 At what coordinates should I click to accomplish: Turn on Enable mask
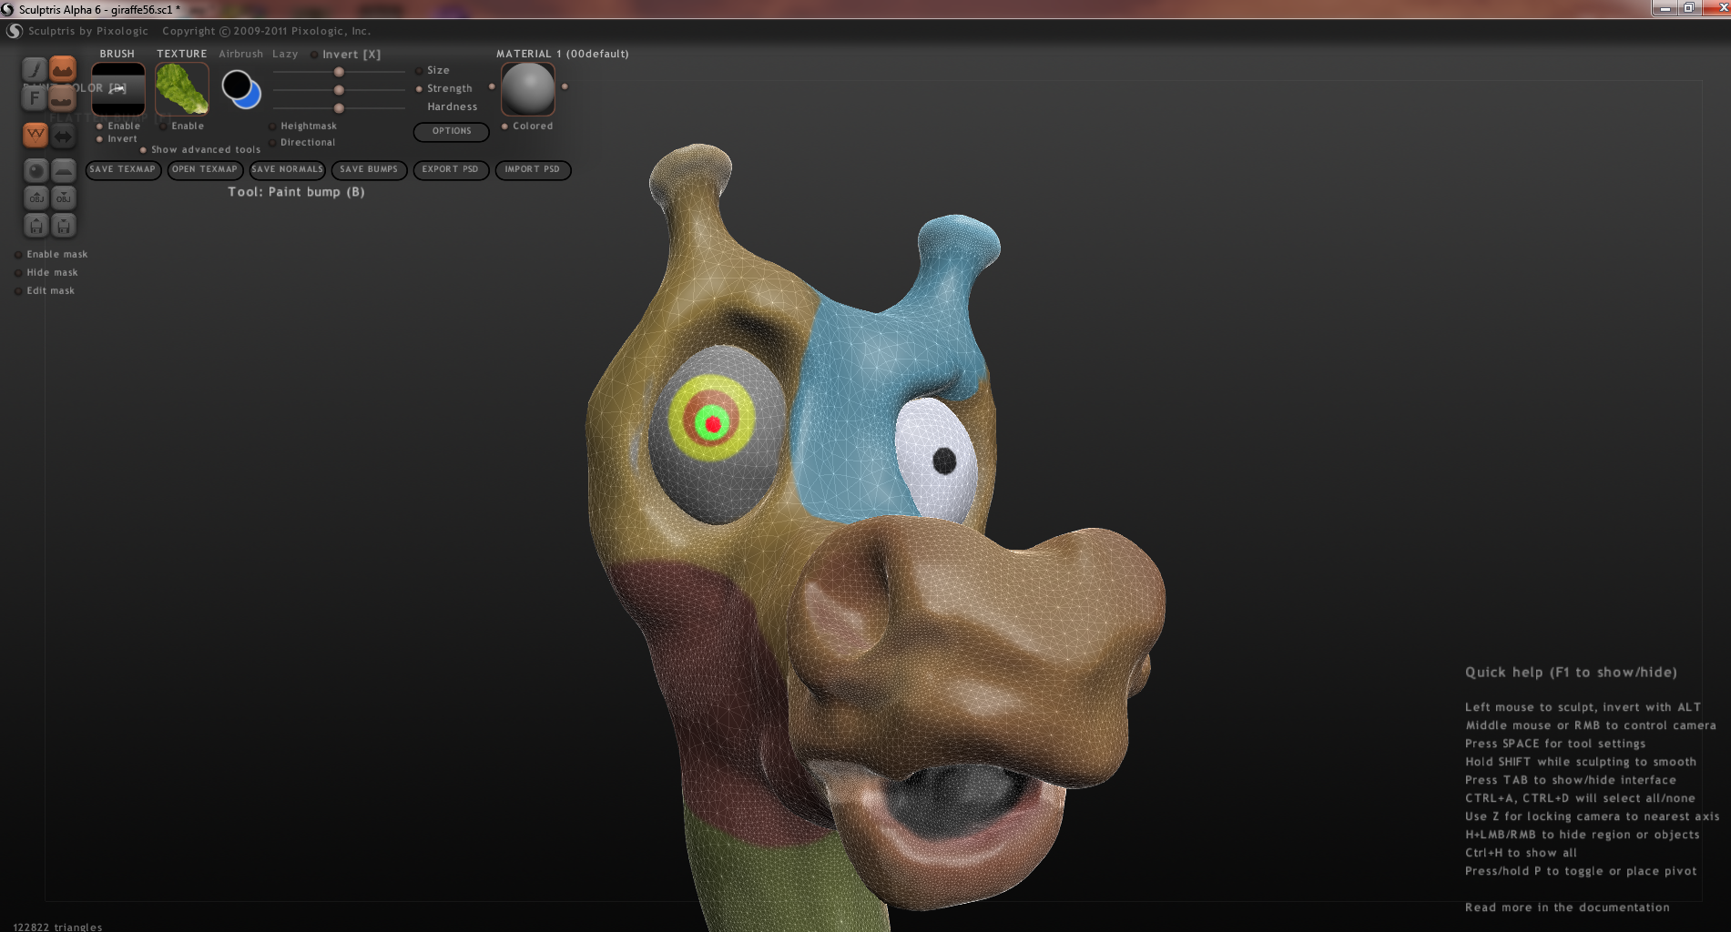51,255
